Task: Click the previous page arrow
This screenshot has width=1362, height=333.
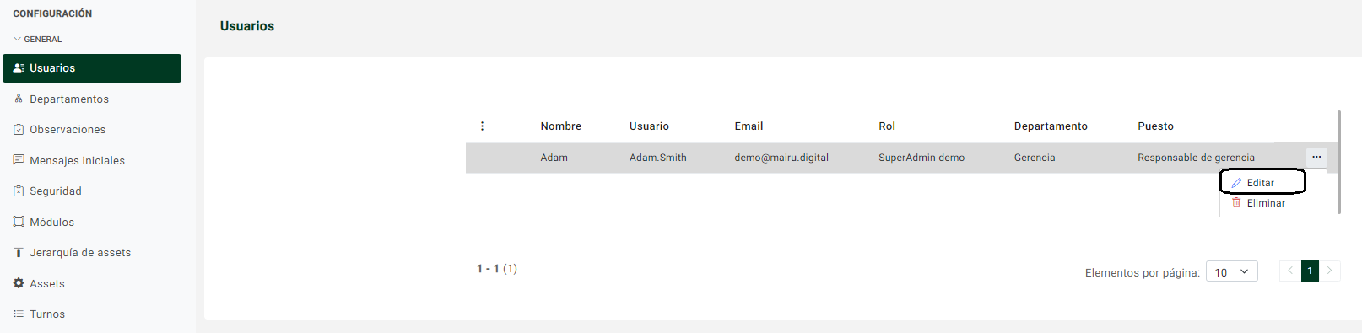Action: tap(1289, 271)
